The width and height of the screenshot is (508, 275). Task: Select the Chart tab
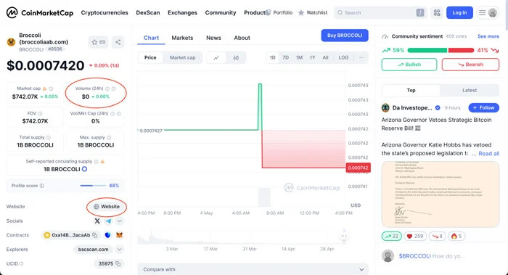coord(151,38)
